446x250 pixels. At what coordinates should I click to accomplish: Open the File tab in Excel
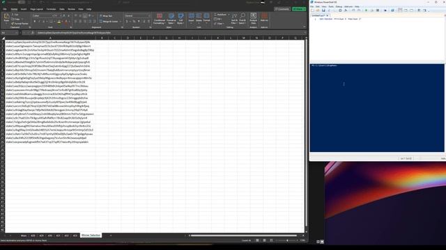pos(5,9)
